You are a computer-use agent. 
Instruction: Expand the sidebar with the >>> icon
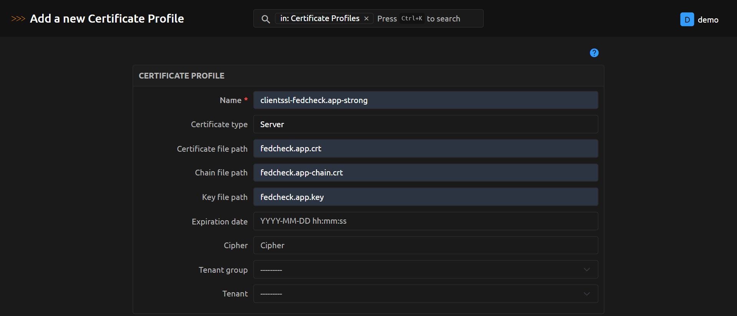point(18,19)
